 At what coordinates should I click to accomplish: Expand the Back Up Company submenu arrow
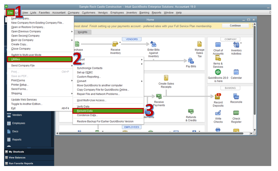(72, 40)
